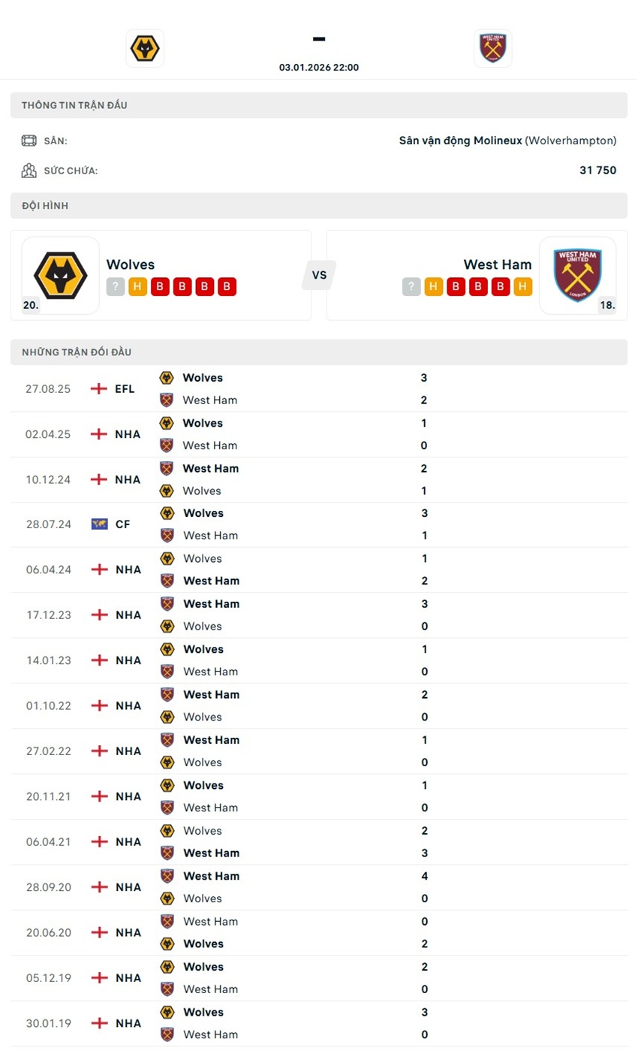Click the West Ham crest in the 28.09.20 row

[x=167, y=876]
